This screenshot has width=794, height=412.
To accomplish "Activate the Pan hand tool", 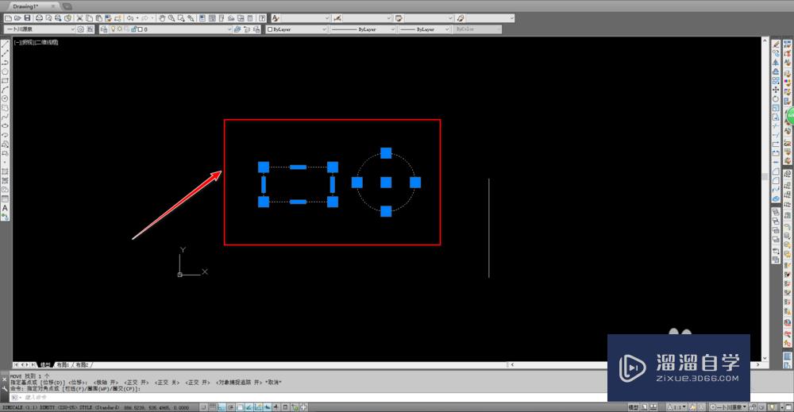I will [x=161, y=18].
